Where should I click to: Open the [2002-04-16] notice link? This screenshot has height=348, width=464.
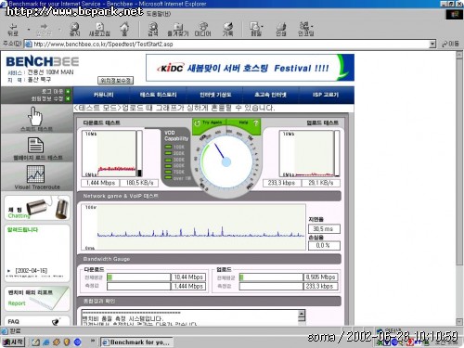click(32, 270)
